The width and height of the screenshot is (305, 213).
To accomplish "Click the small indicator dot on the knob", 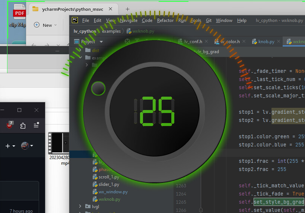I will coord(98,88).
